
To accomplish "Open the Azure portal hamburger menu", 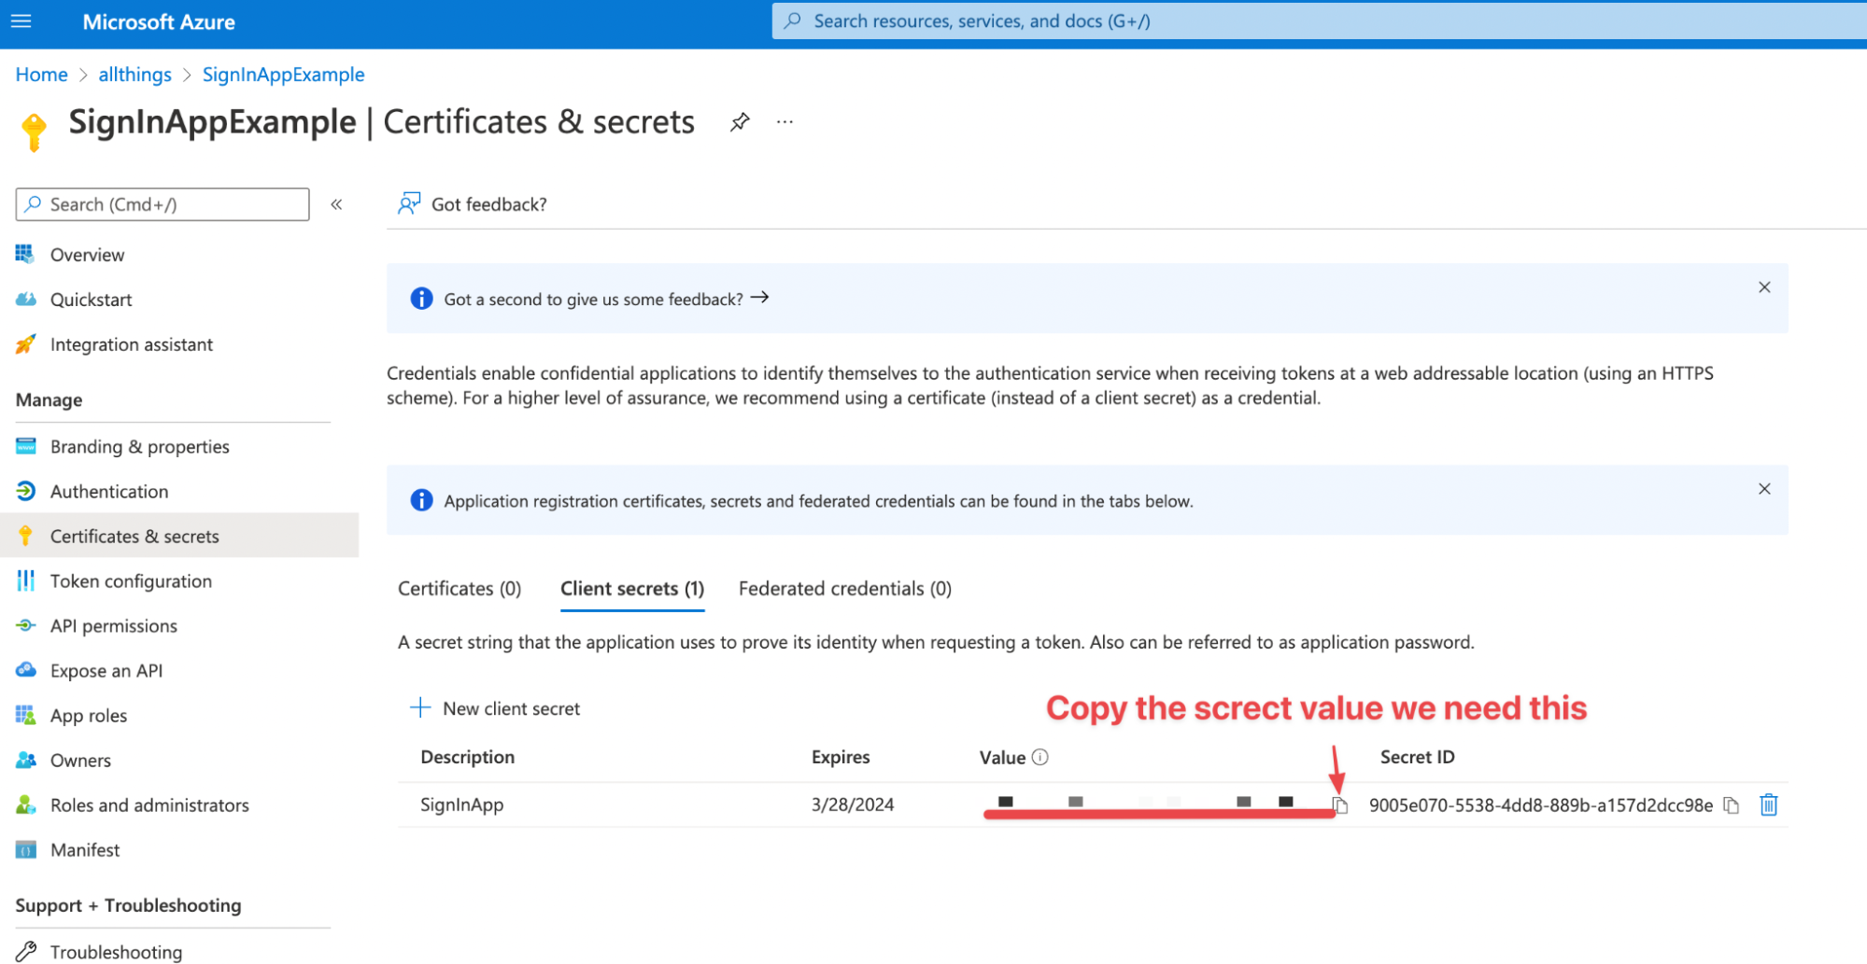I will (x=21, y=21).
